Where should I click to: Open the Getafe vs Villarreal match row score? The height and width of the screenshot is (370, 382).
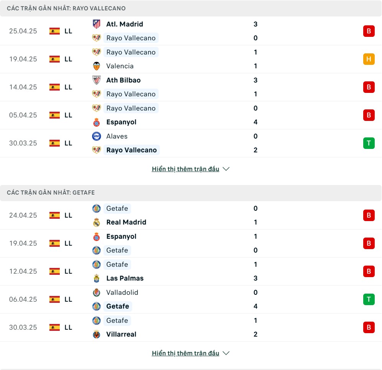tap(255, 327)
